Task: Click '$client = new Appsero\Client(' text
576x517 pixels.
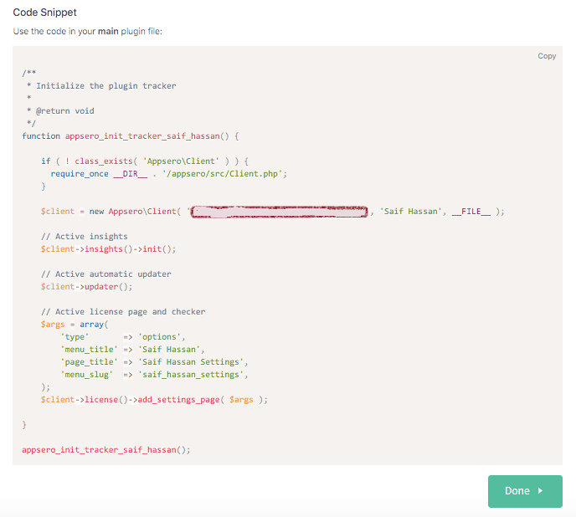Action: (x=111, y=212)
